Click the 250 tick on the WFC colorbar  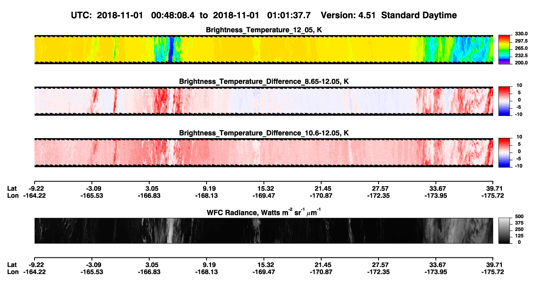[x=519, y=229]
